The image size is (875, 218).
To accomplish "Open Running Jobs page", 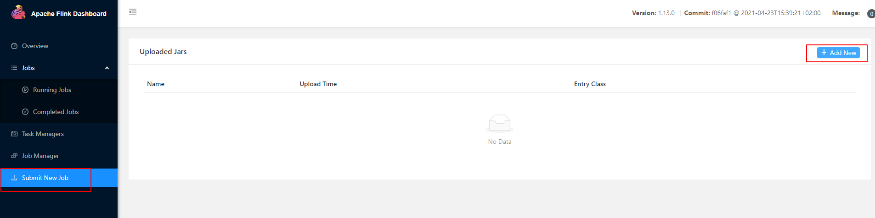I will coord(52,90).
